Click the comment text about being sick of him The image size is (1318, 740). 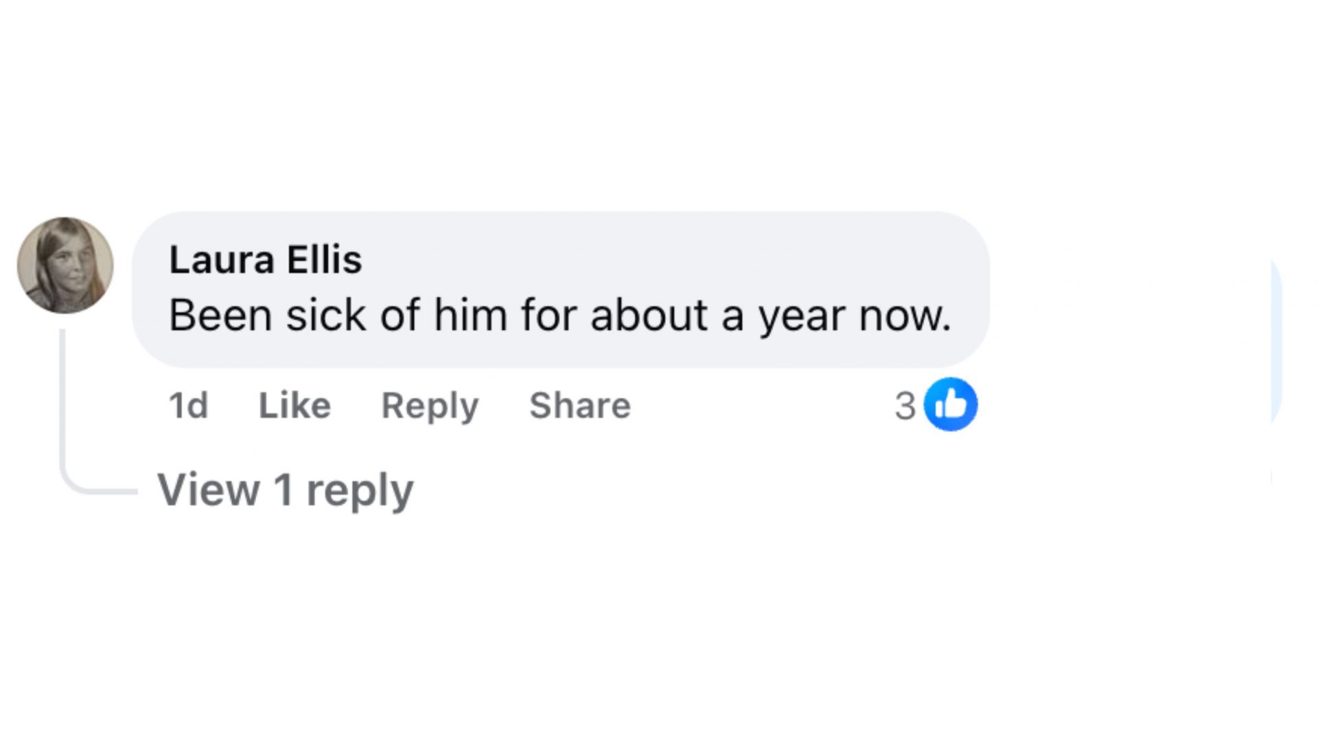coord(559,315)
